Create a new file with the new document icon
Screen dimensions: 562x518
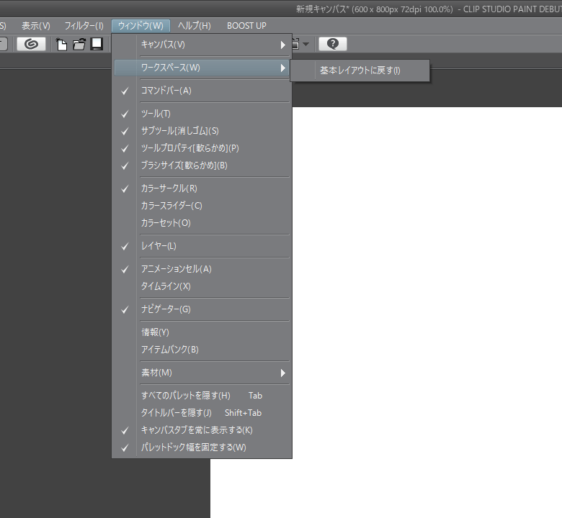pyautogui.click(x=62, y=44)
